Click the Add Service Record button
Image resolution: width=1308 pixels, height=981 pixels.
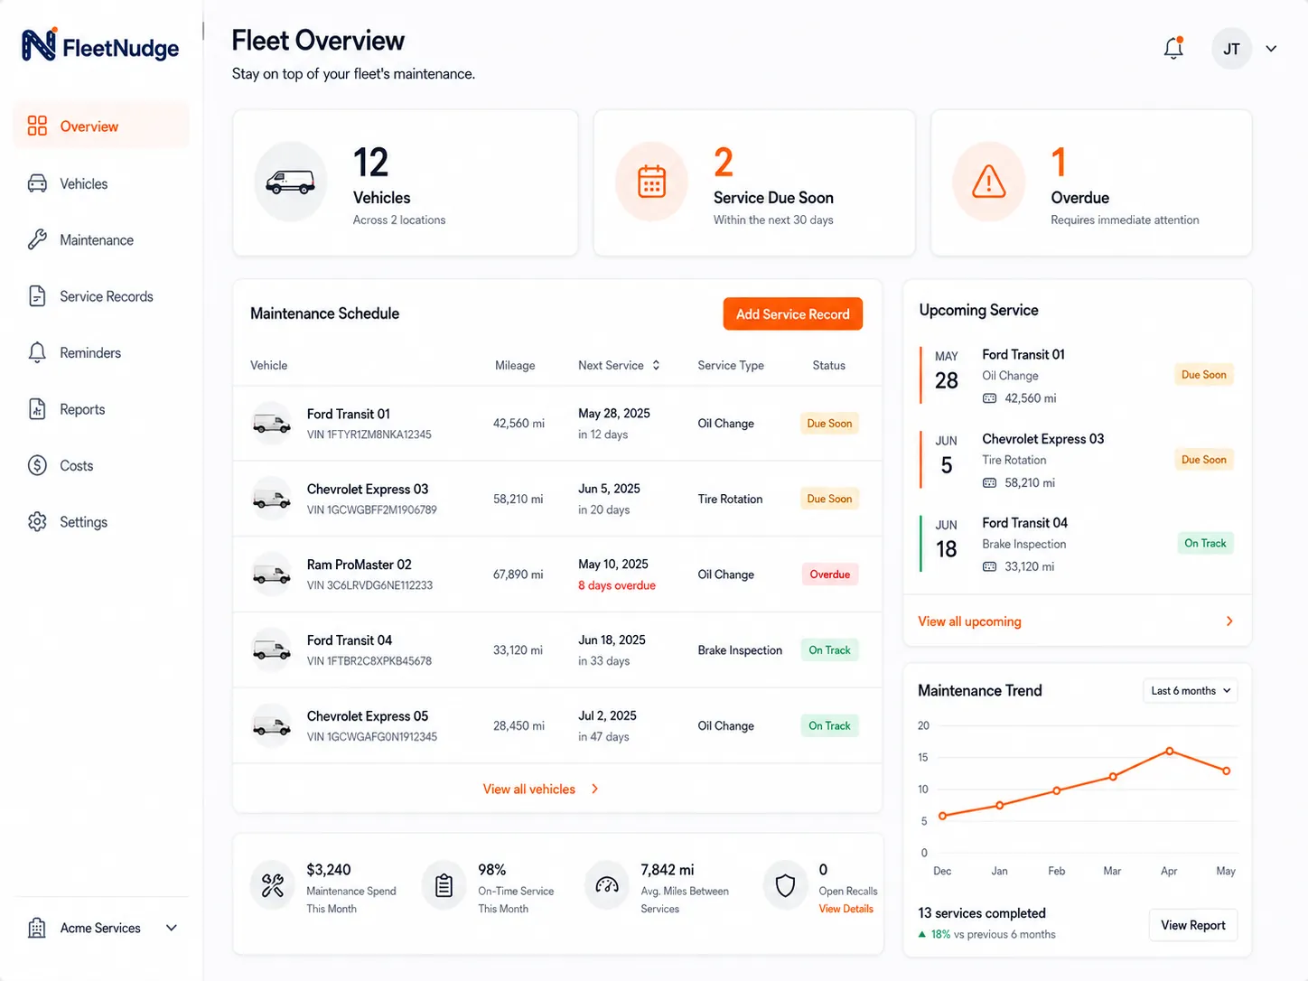click(x=793, y=314)
